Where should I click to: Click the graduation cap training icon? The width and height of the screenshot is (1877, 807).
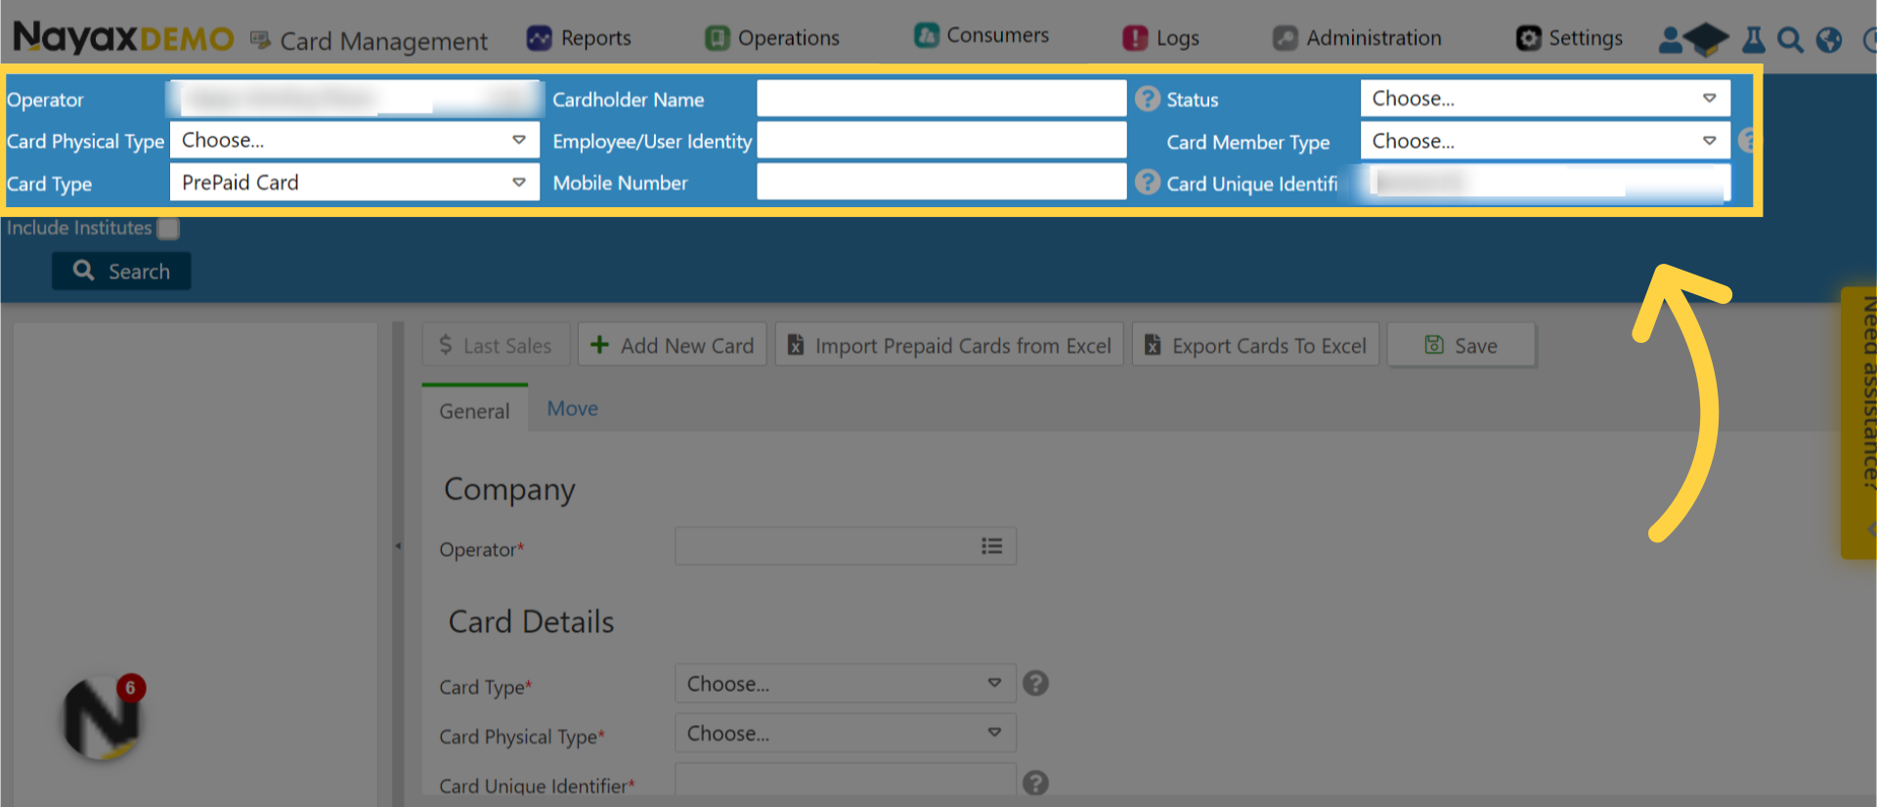pyautogui.click(x=1707, y=39)
